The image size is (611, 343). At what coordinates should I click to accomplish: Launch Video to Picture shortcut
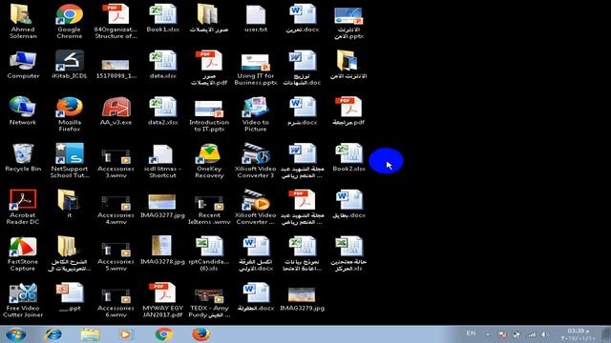(256, 114)
